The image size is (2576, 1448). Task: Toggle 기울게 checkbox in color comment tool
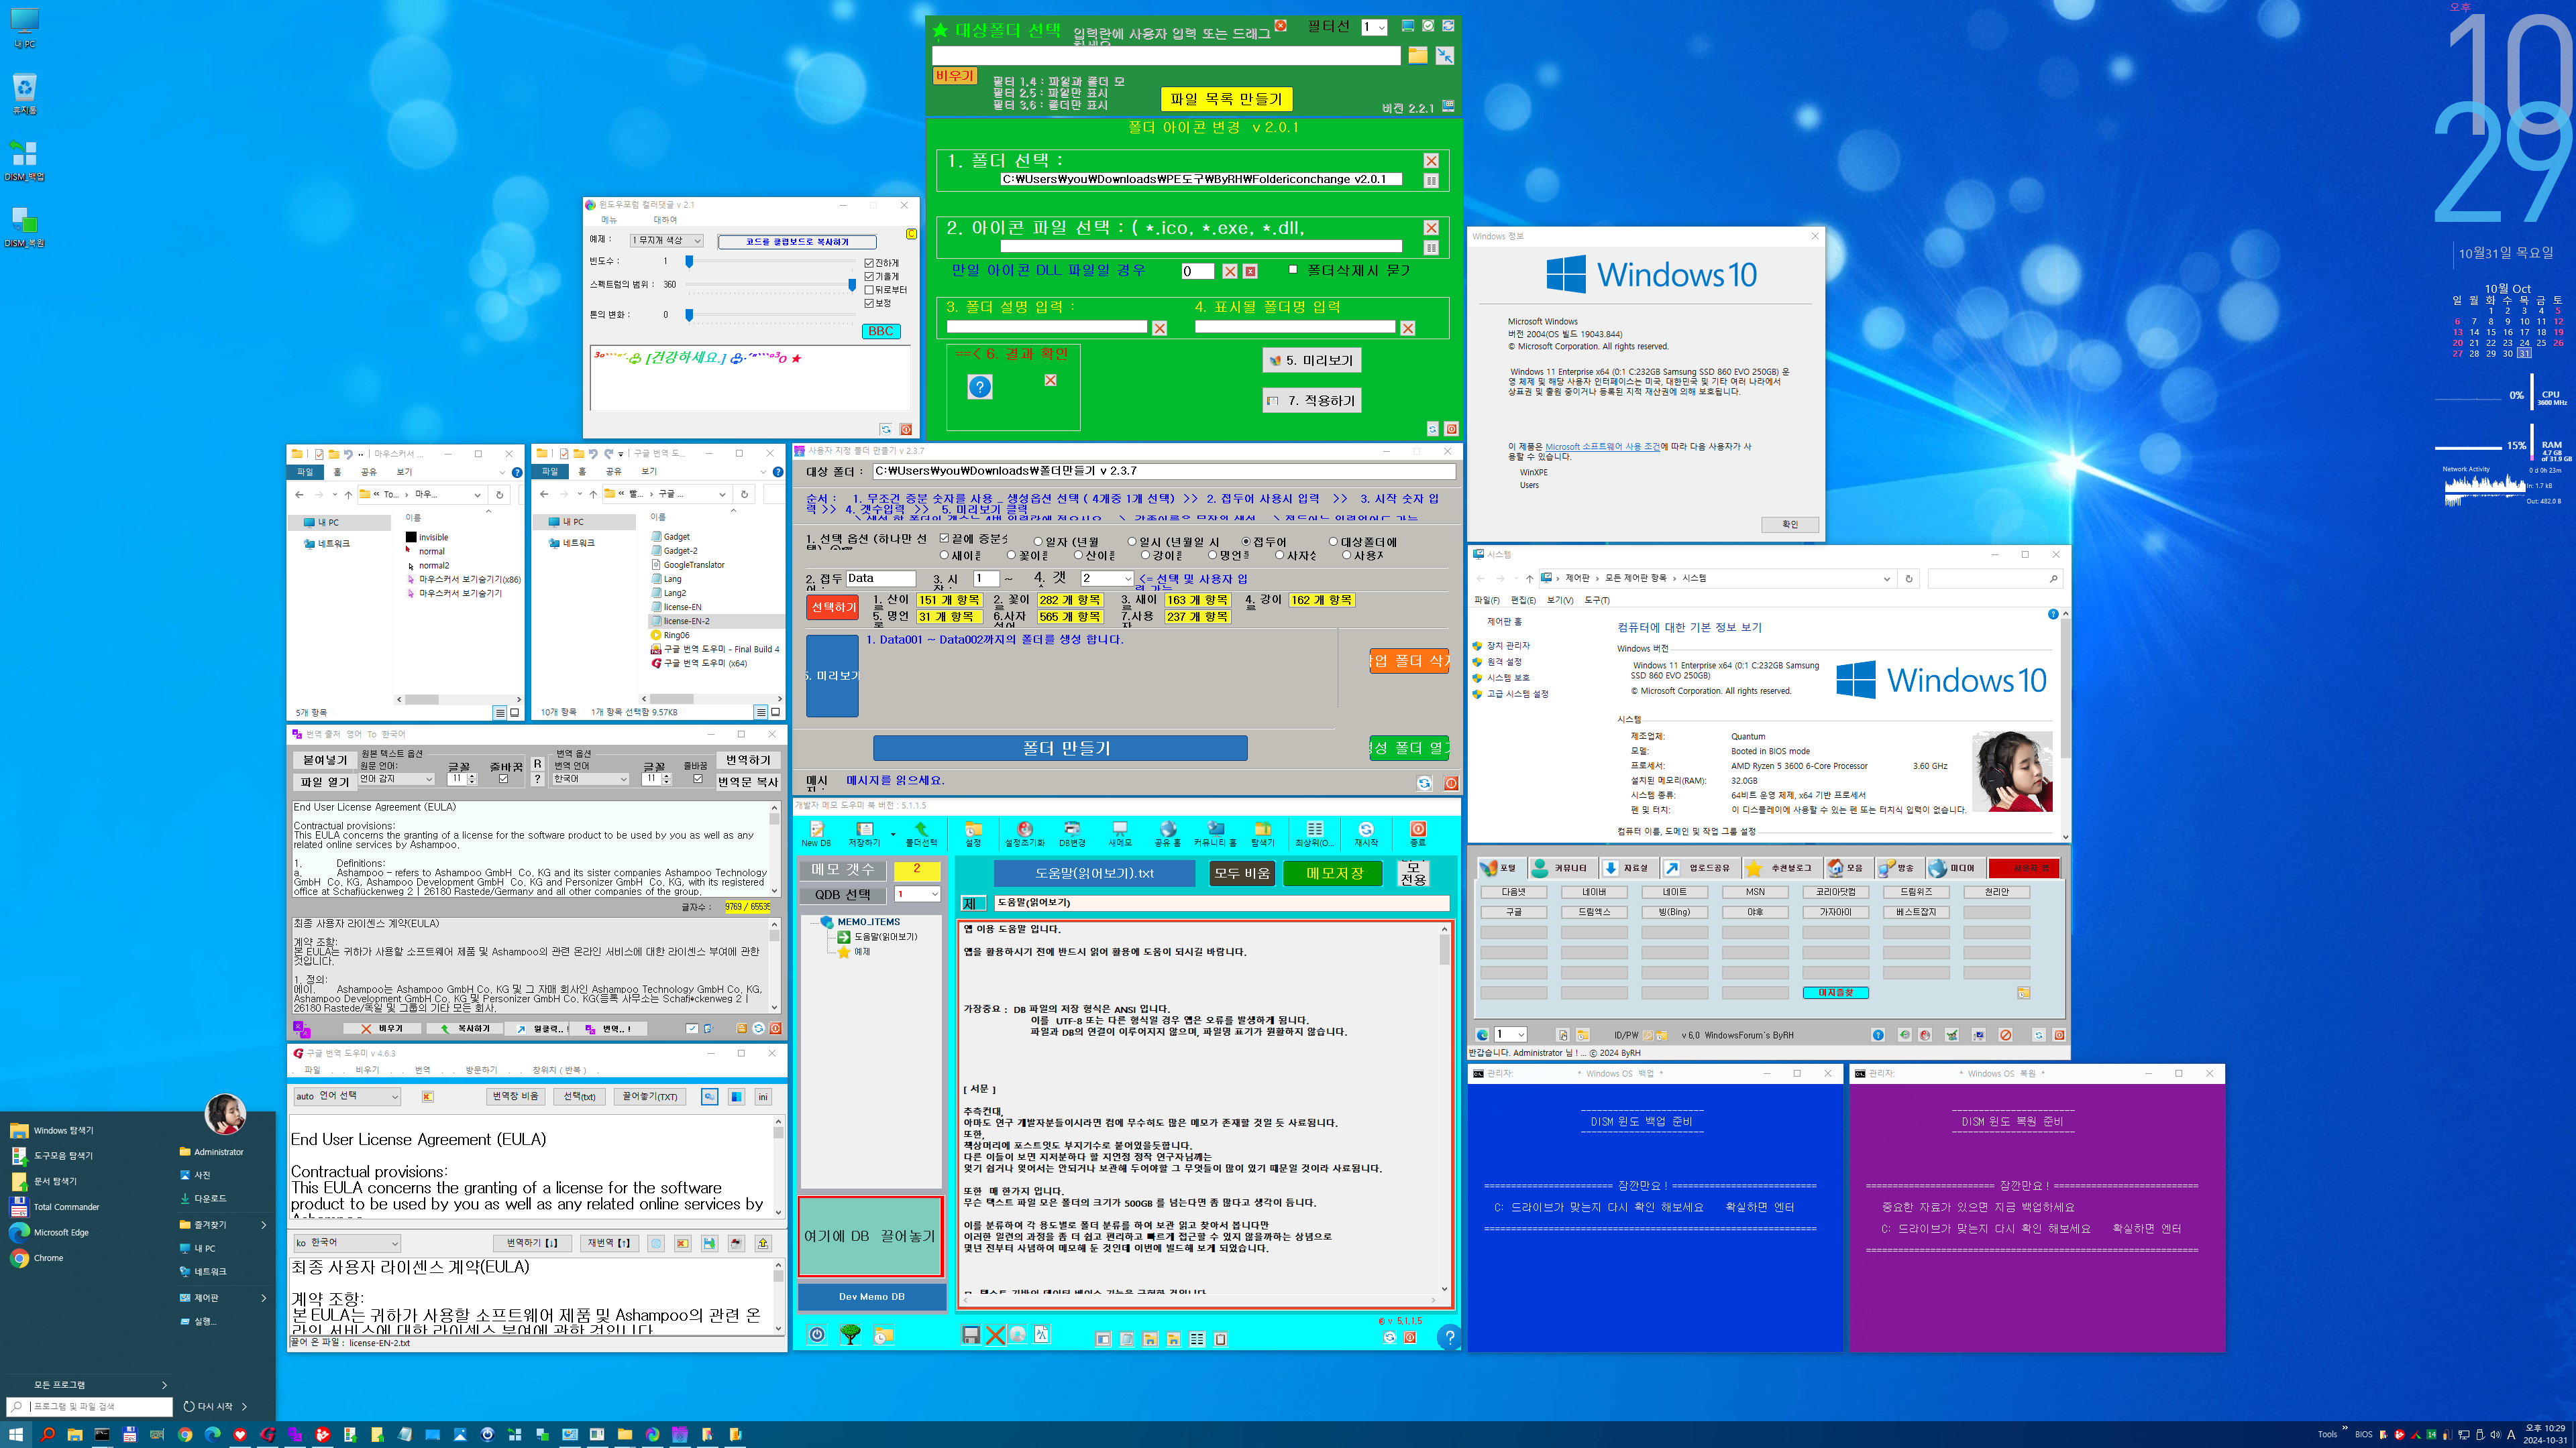click(869, 276)
